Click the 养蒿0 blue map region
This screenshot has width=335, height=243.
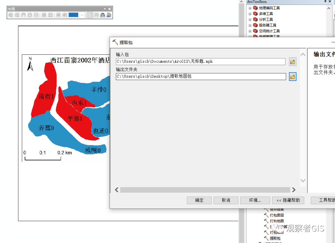coord(46,128)
